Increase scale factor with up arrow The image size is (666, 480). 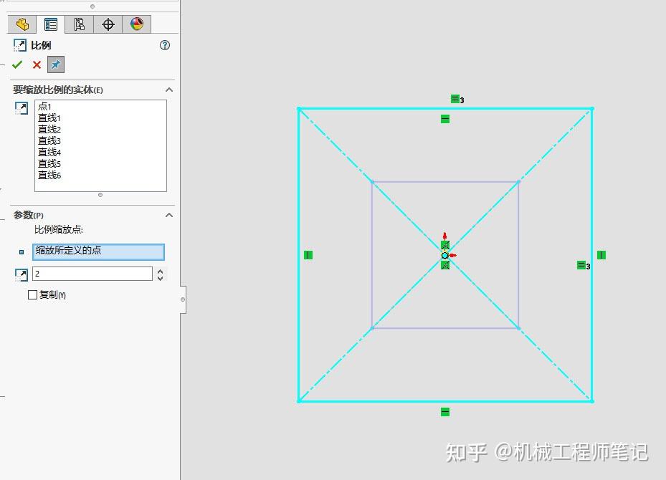(x=160, y=272)
